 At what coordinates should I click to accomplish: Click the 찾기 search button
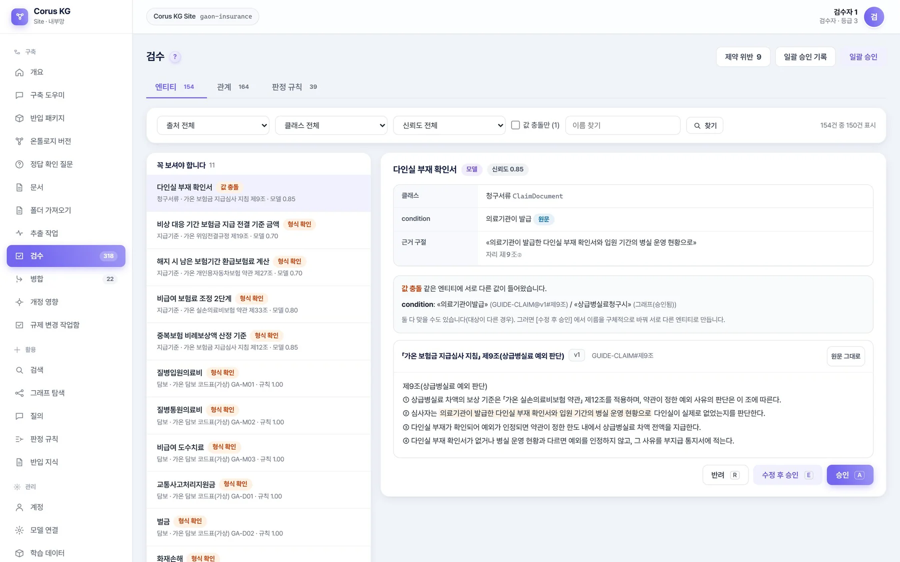click(705, 125)
